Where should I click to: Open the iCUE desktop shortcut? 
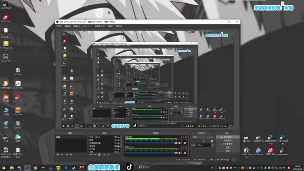(x=6, y=138)
